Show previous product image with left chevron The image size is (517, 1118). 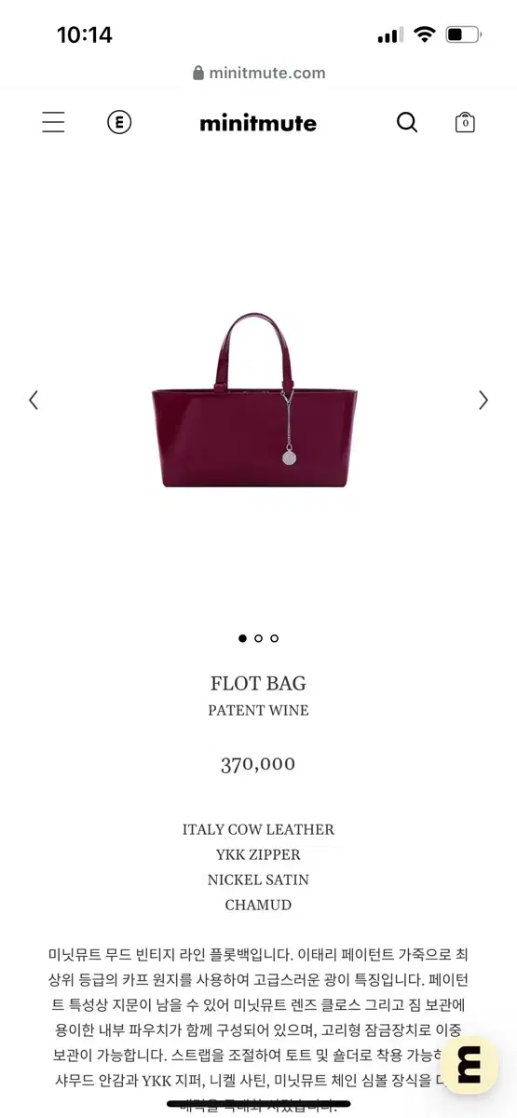(34, 400)
